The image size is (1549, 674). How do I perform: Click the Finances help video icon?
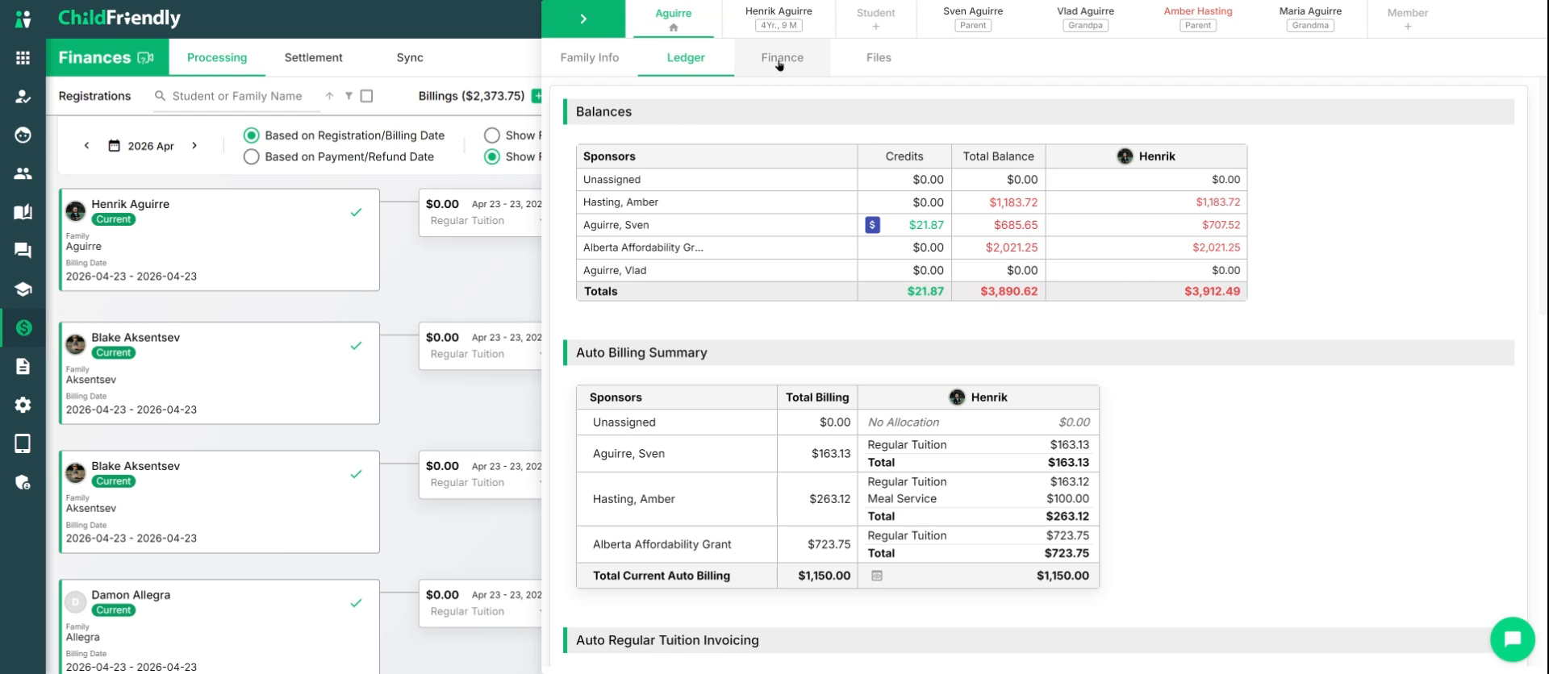(145, 58)
